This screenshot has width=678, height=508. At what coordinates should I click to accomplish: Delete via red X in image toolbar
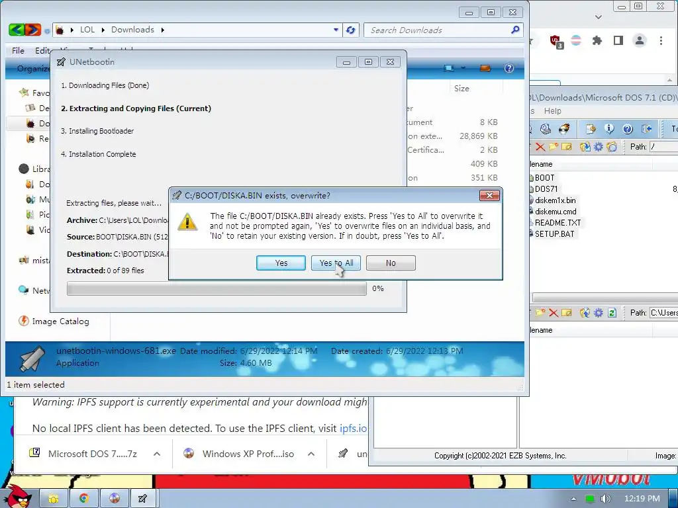click(x=540, y=147)
